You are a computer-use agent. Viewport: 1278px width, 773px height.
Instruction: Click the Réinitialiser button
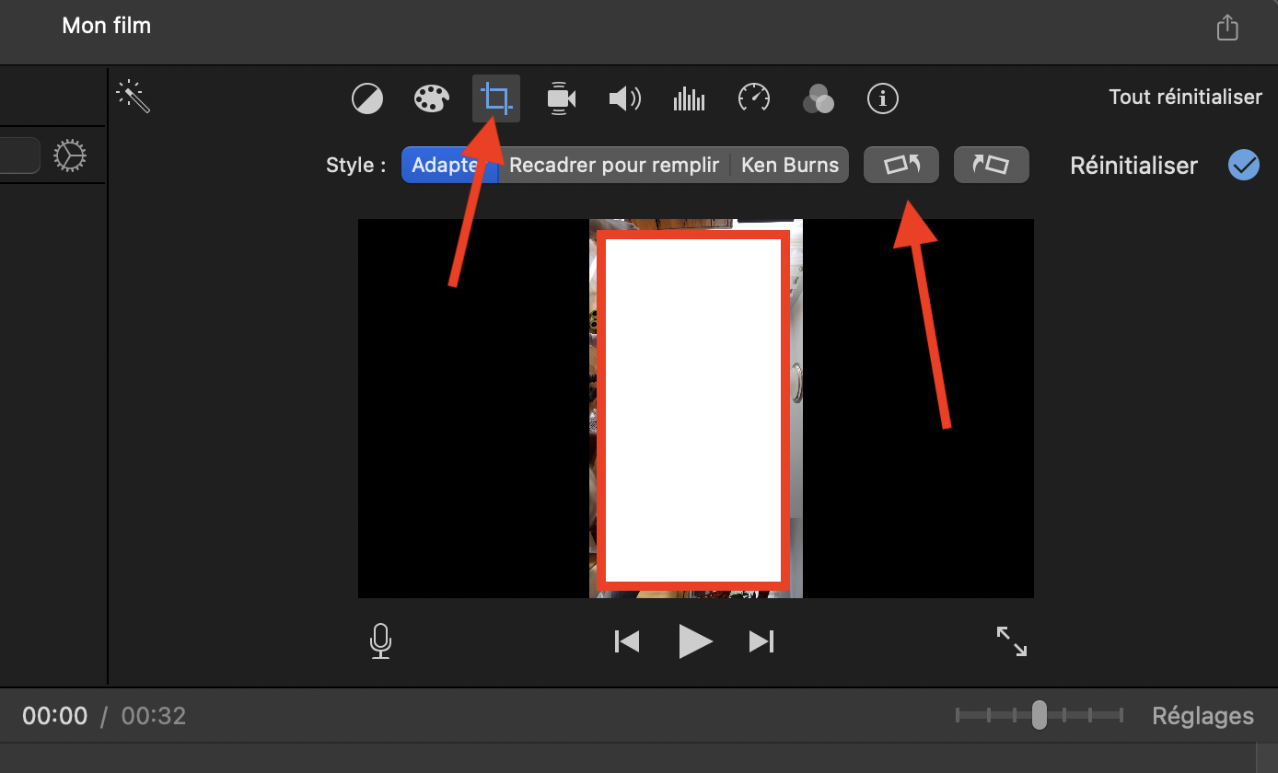point(1133,167)
